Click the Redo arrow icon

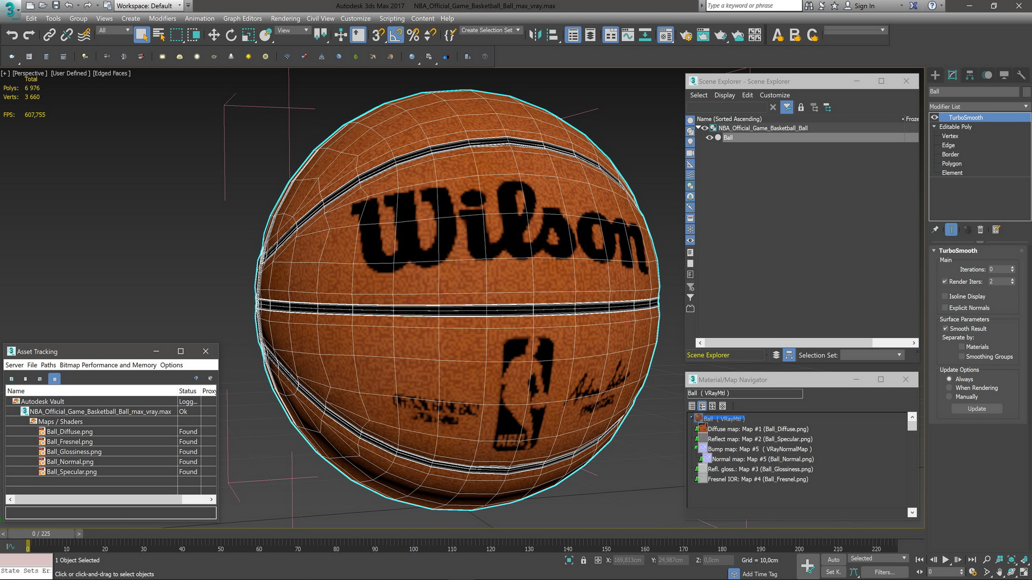pyautogui.click(x=29, y=35)
